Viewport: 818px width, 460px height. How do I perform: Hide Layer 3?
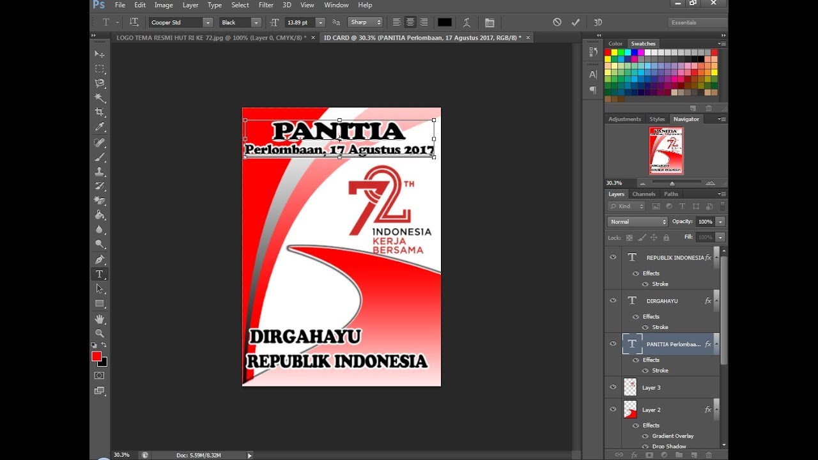pyautogui.click(x=613, y=387)
